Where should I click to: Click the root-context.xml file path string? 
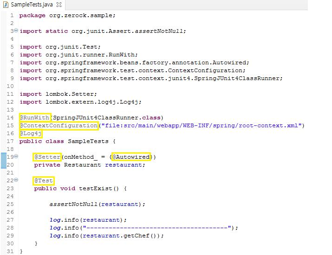201,125
